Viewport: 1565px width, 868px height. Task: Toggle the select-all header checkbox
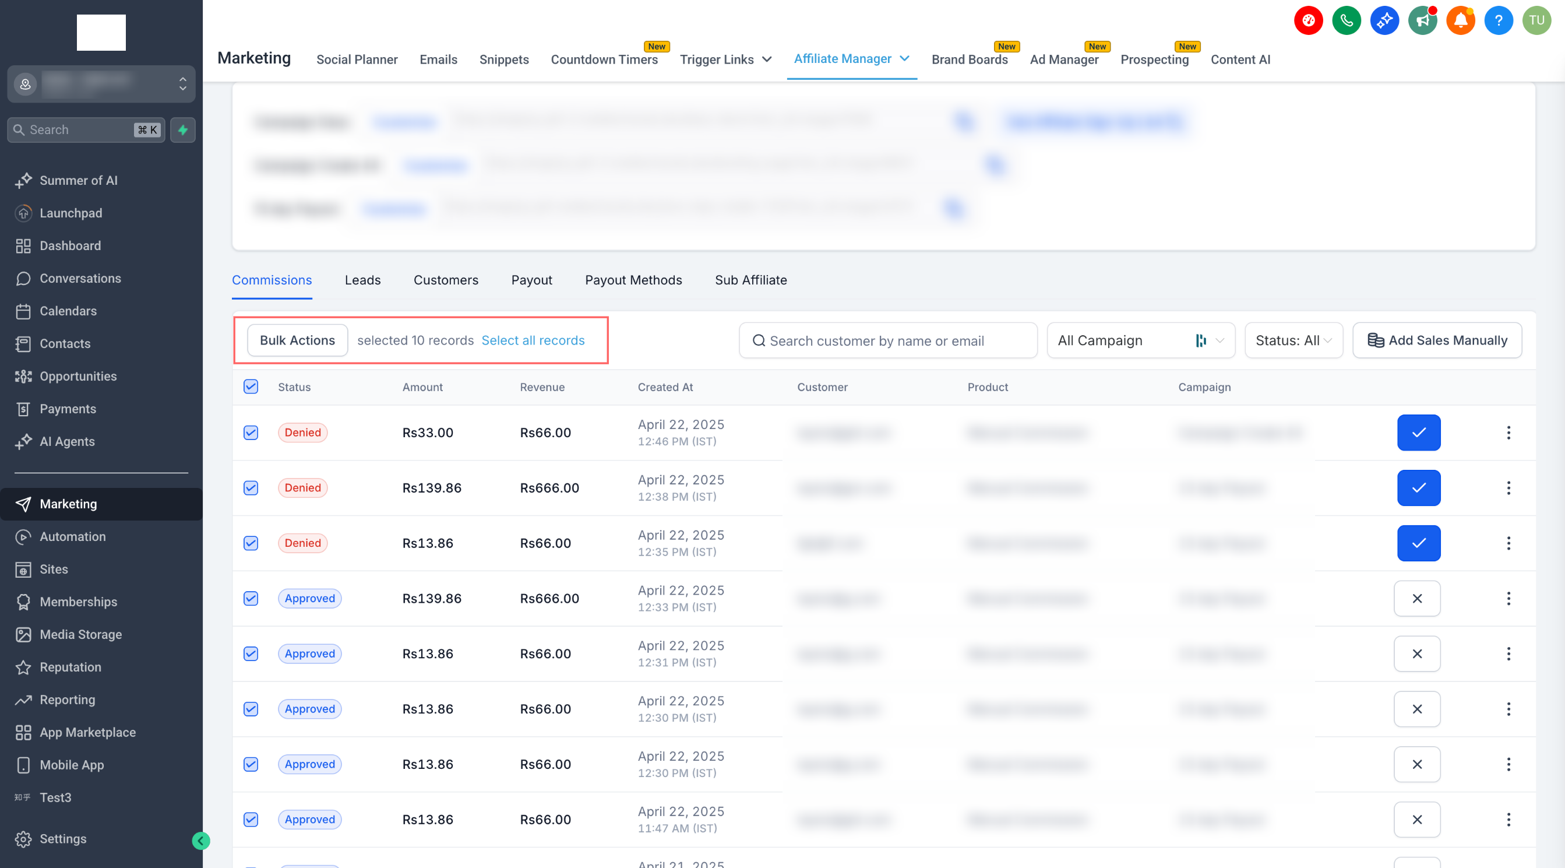pyautogui.click(x=251, y=387)
